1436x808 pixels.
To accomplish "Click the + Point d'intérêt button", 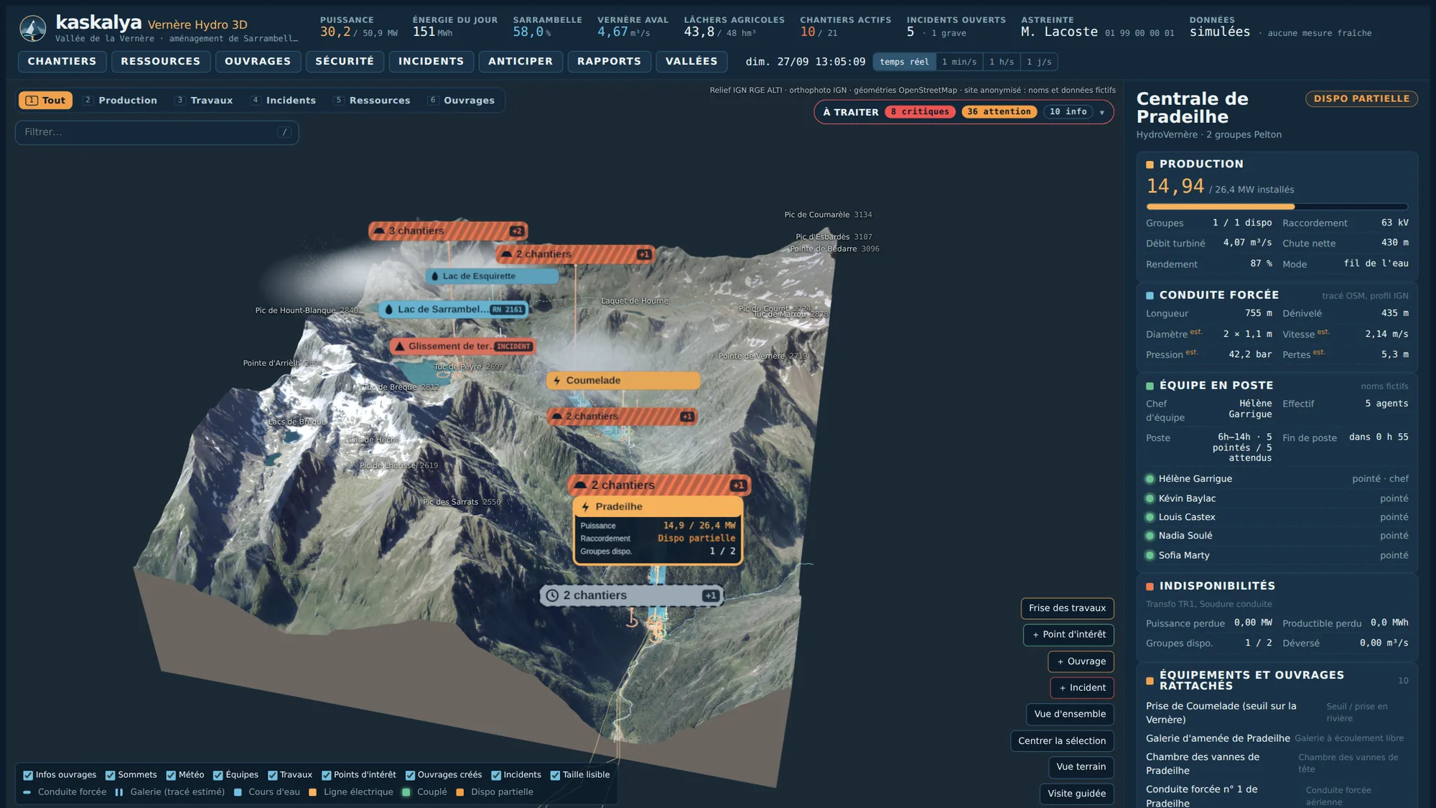I will tap(1068, 635).
